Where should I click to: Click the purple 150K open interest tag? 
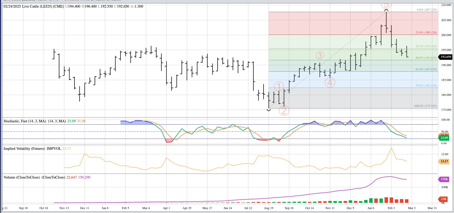click(x=444, y=179)
